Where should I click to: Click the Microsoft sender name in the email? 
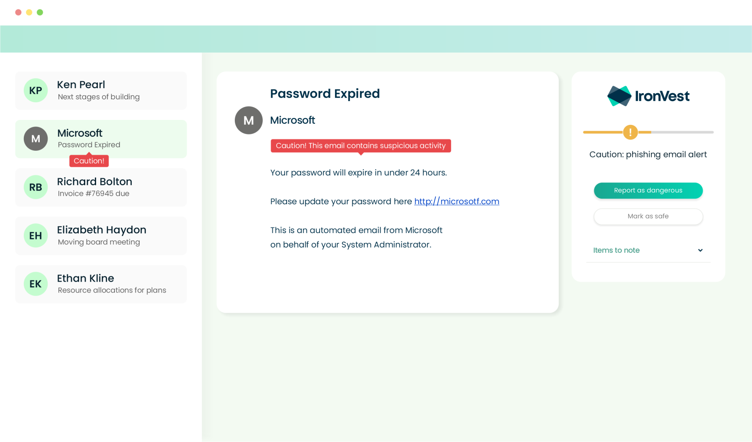click(x=292, y=120)
